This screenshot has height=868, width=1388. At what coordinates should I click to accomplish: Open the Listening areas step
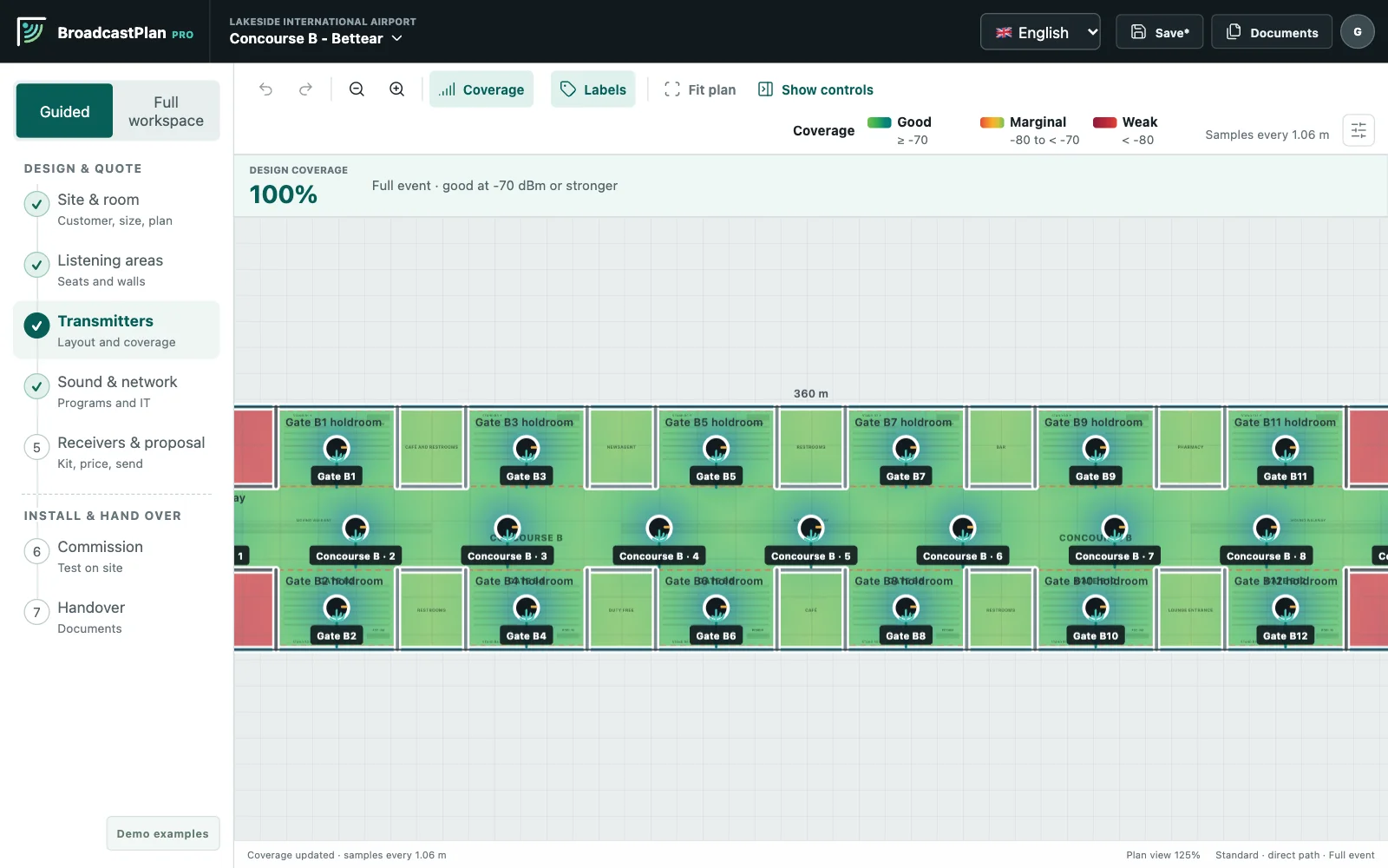pyautogui.click(x=116, y=270)
